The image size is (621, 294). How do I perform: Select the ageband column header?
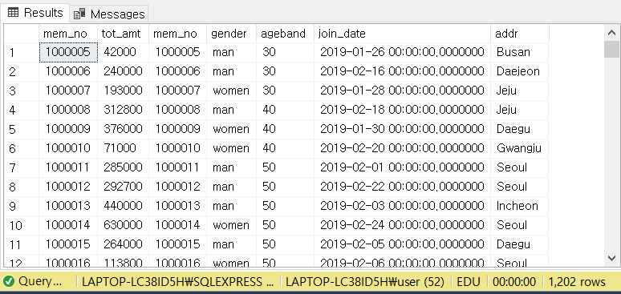click(285, 34)
